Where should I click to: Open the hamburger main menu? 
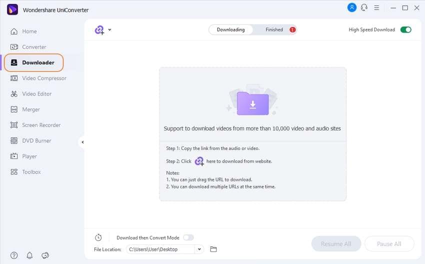pos(376,8)
